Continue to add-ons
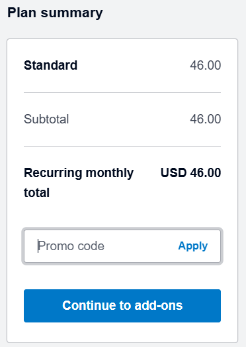 pos(122,306)
